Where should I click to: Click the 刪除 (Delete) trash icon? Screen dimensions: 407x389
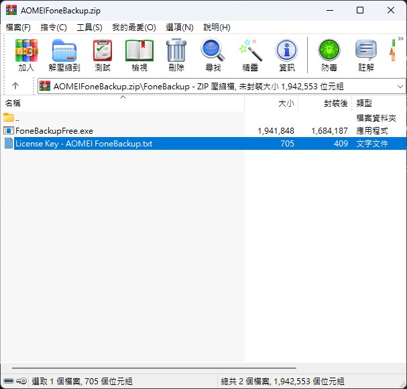tap(176, 55)
